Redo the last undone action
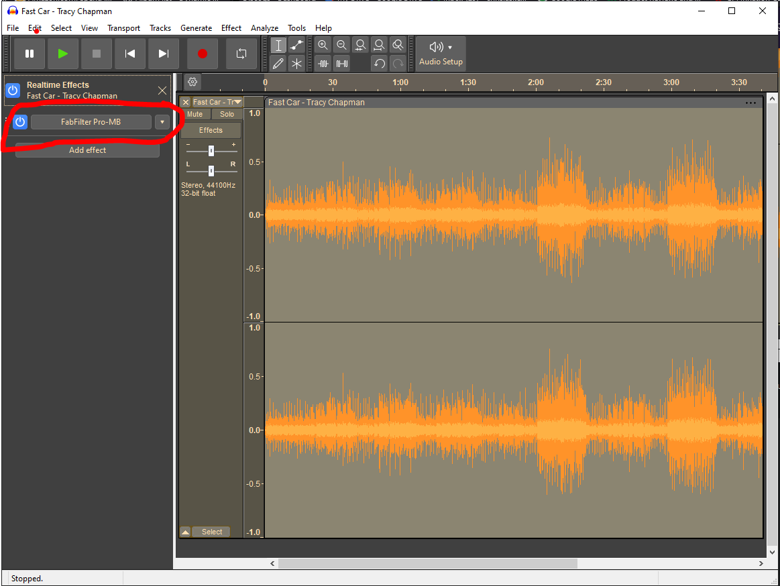This screenshot has width=780, height=586. tap(398, 64)
